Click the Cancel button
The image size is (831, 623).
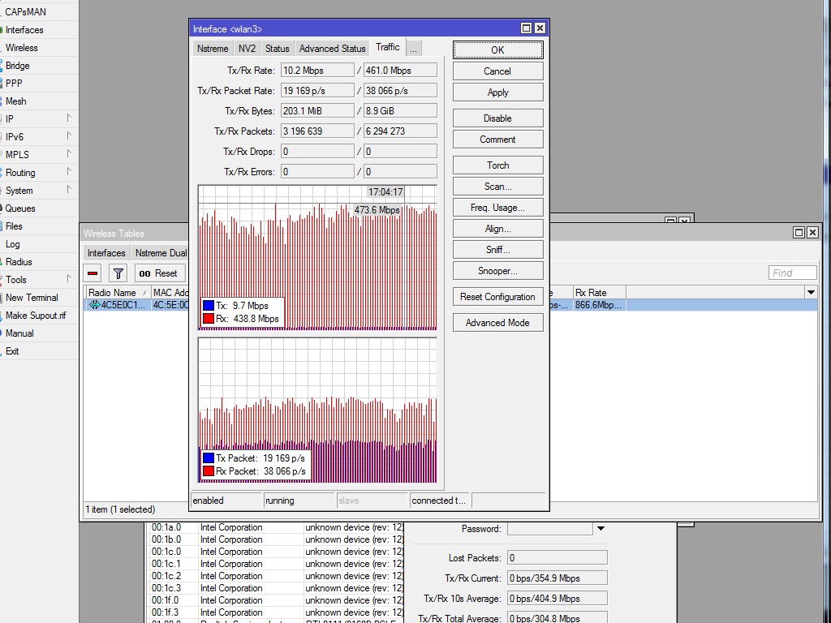(x=497, y=71)
